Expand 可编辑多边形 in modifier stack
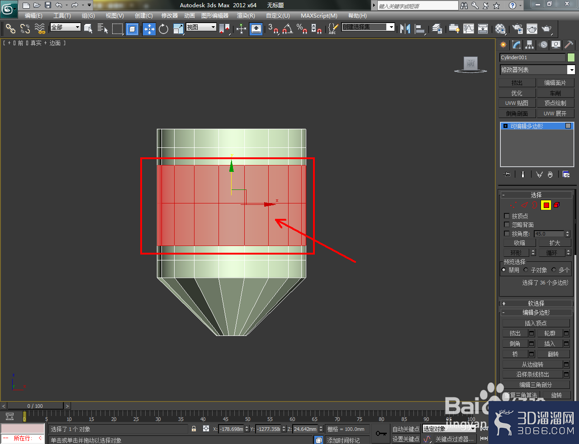579x444 pixels. 505,126
